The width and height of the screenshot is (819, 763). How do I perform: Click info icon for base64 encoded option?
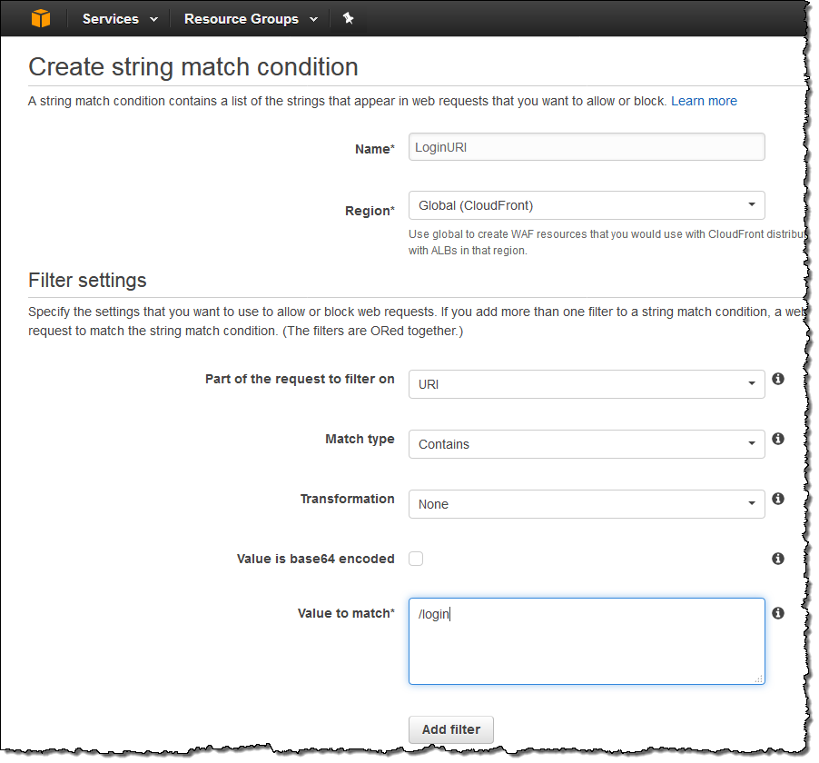[778, 559]
